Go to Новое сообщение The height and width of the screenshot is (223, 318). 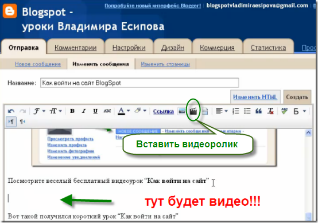38,64
